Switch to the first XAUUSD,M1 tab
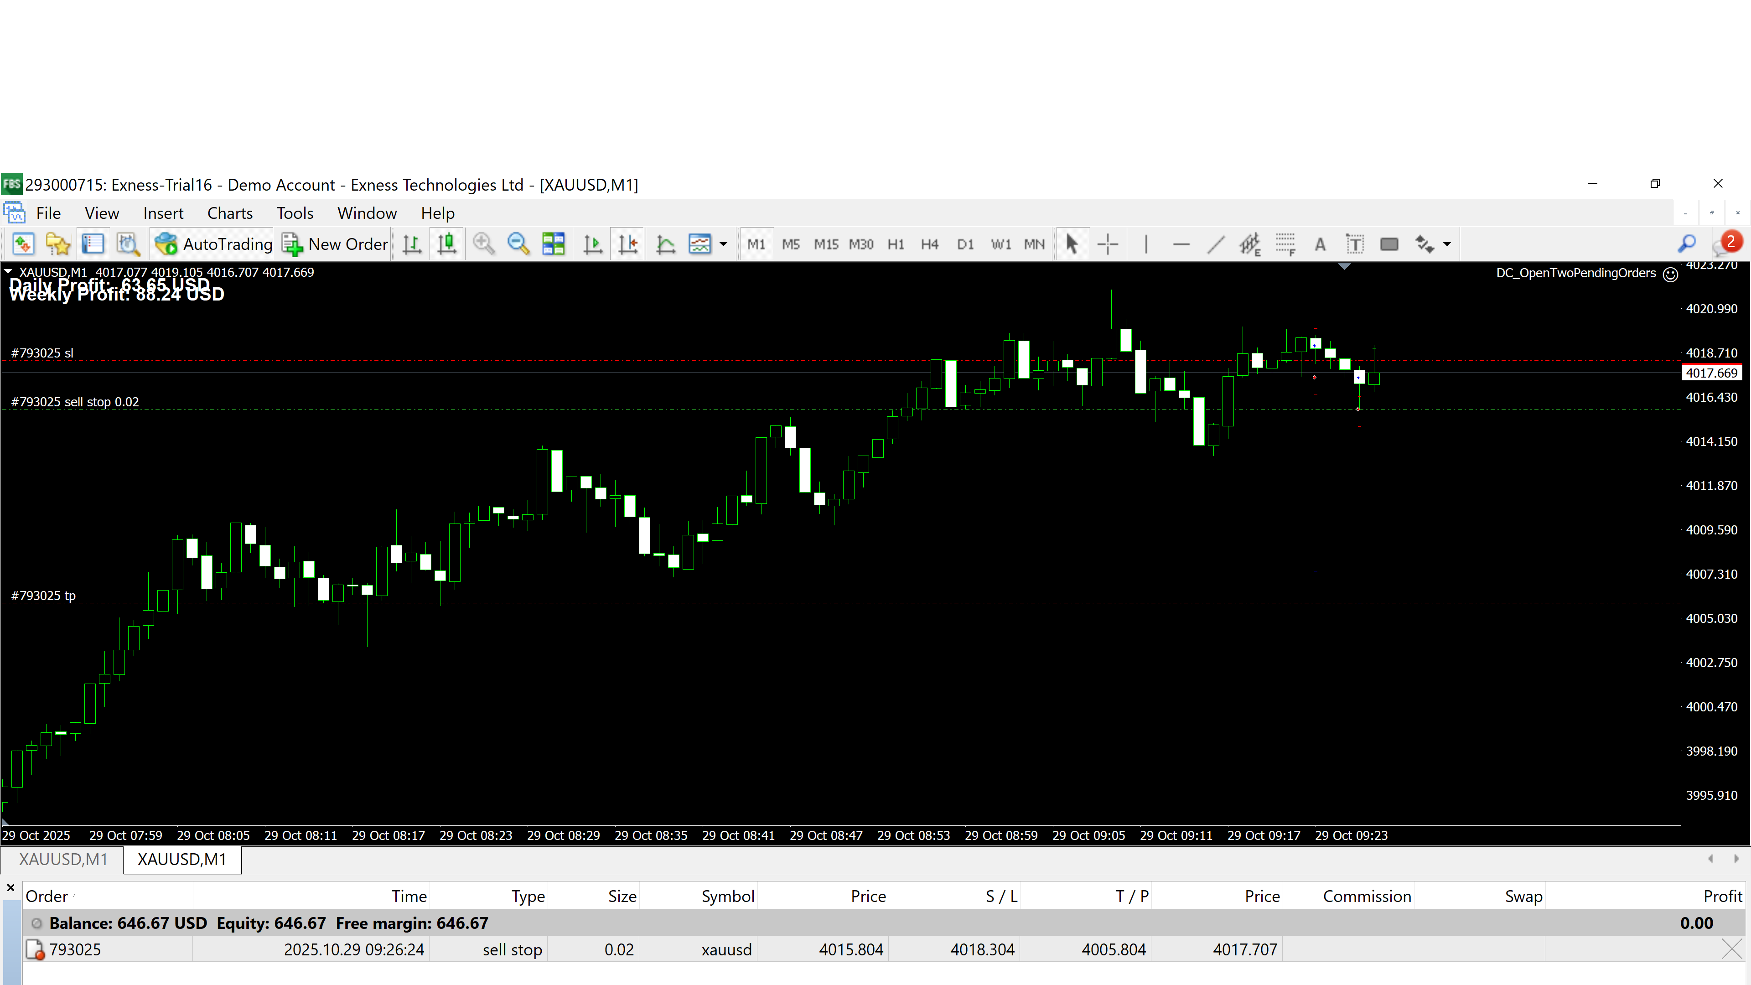This screenshot has height=985, width=1751. tap(62, 859)
